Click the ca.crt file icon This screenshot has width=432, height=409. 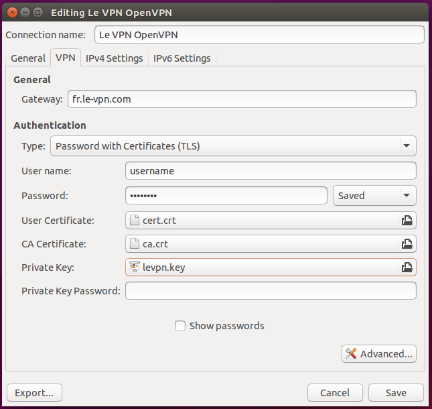point(135,244)
